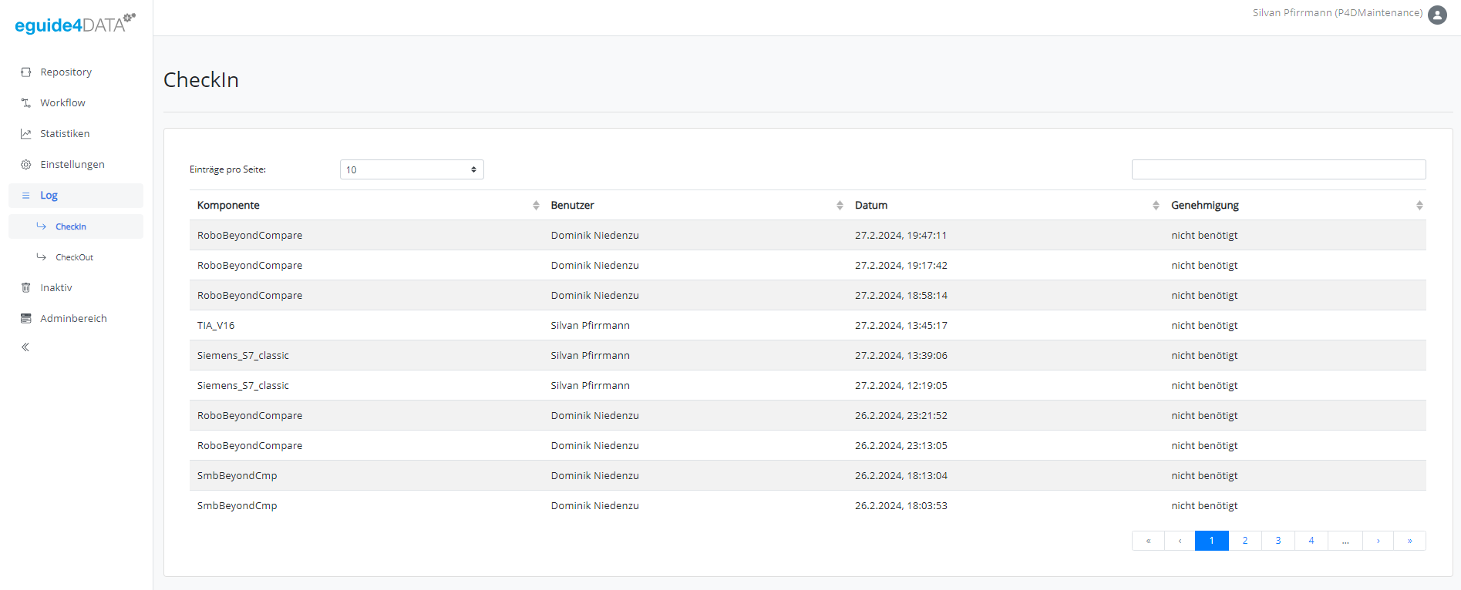Sort table by Komponente column
The height and width of the screenshot is (590, 1461).
536,206
